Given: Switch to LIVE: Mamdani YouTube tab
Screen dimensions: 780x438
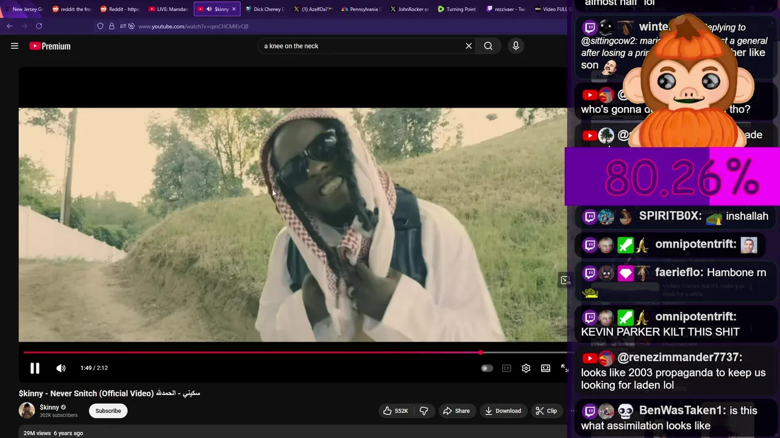Looking at the screenshot, I should [x=168, y=9].
